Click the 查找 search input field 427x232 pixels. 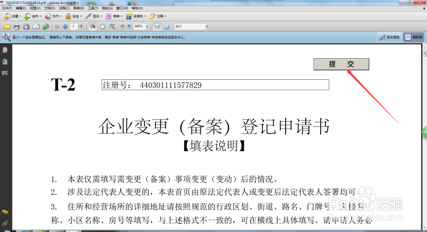(190, 26)
